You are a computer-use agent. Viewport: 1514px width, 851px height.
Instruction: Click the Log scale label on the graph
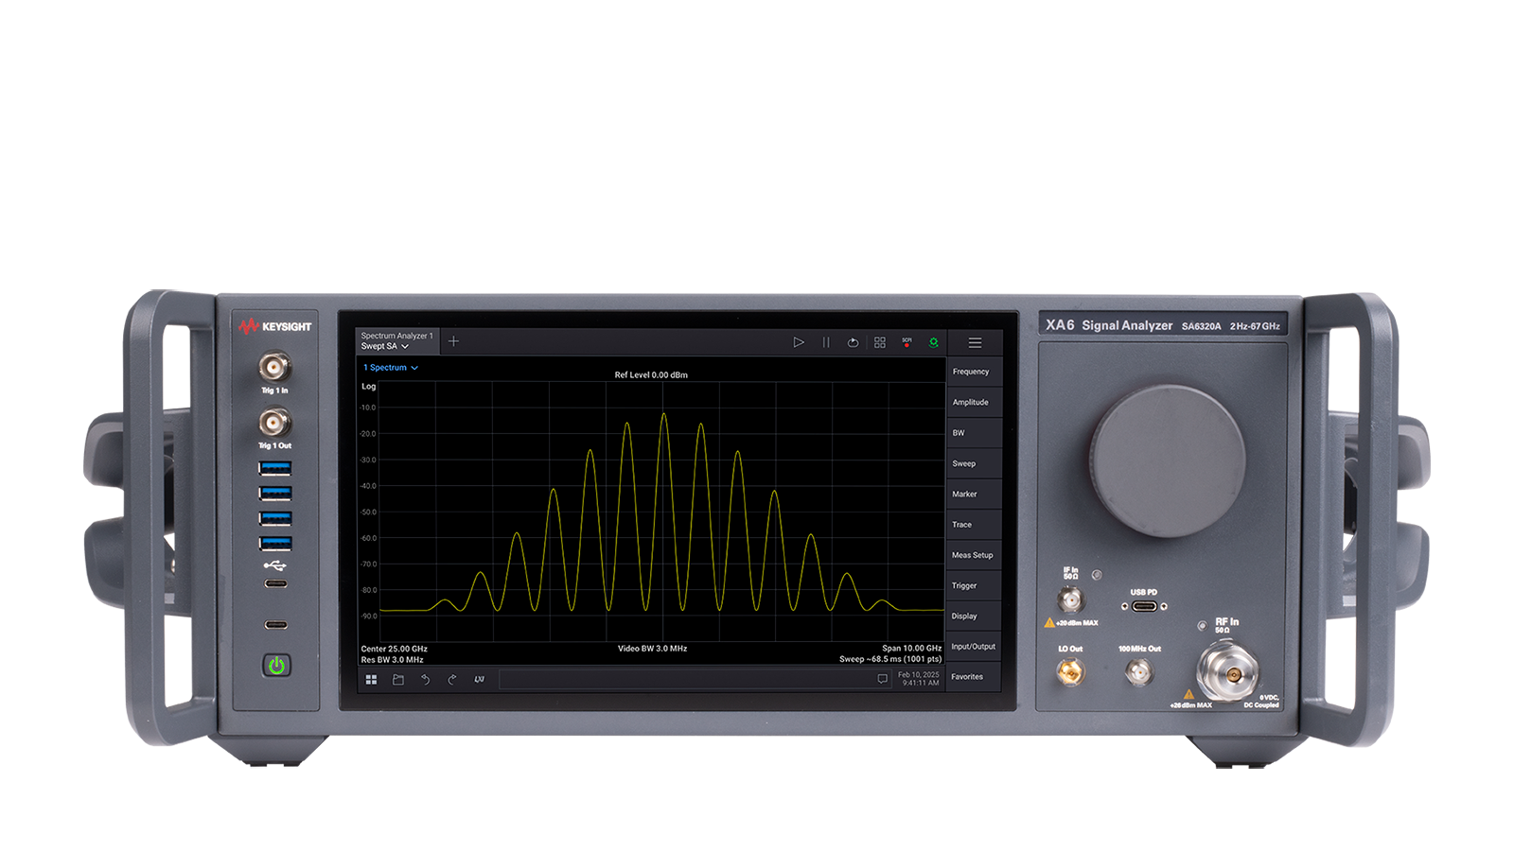(369, 387)
